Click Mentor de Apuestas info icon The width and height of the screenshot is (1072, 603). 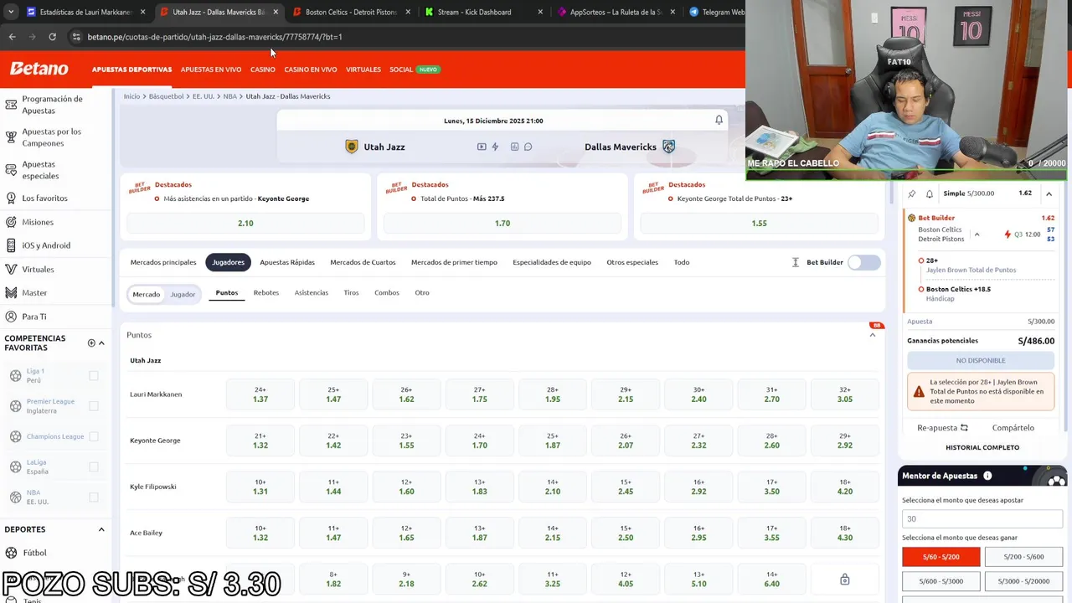(x=987, y=476)
